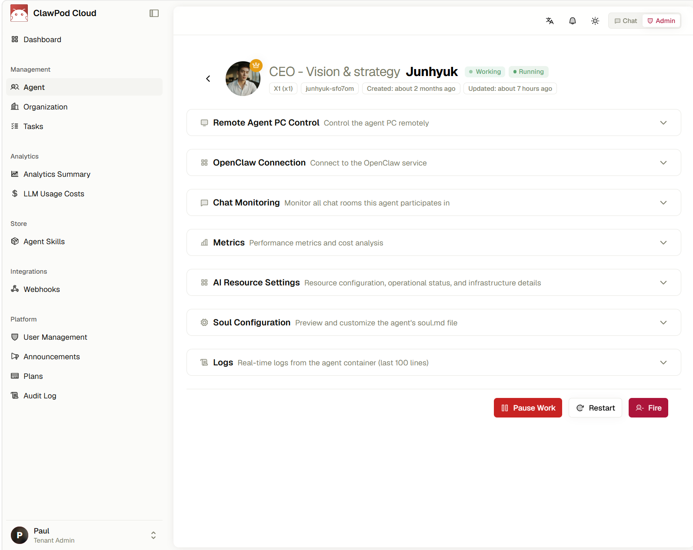Expand Logs section chevron
This screenshot has height=550, width=693.
click(x=663, y=363)
